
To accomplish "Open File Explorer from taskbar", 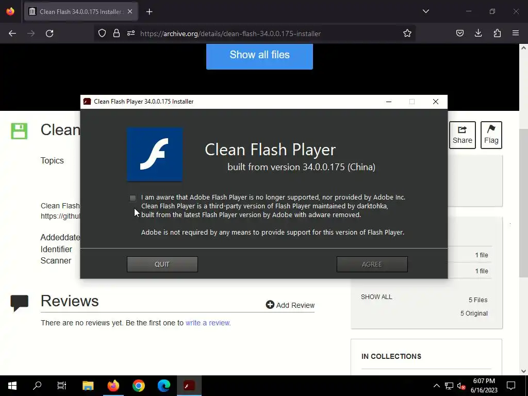I will 88,386.
